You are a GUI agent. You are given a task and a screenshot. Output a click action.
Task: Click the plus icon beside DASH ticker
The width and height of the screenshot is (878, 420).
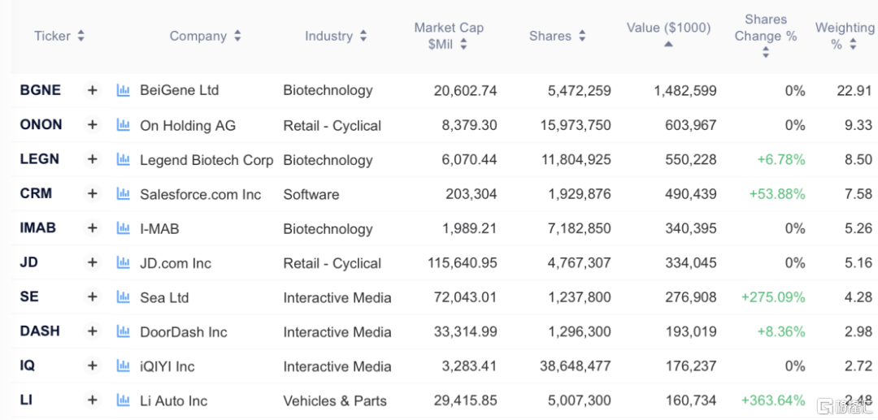pos(93,331)
